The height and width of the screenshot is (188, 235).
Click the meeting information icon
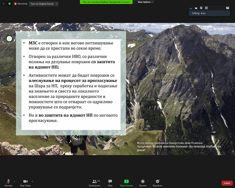coord(4,4)
